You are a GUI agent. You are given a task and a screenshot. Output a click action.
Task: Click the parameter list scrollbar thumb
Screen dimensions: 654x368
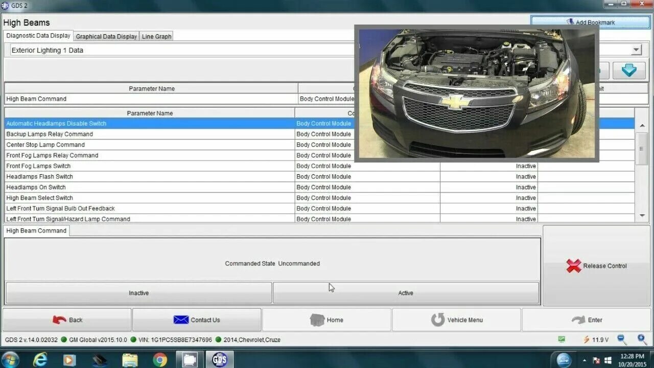(642, 149)
